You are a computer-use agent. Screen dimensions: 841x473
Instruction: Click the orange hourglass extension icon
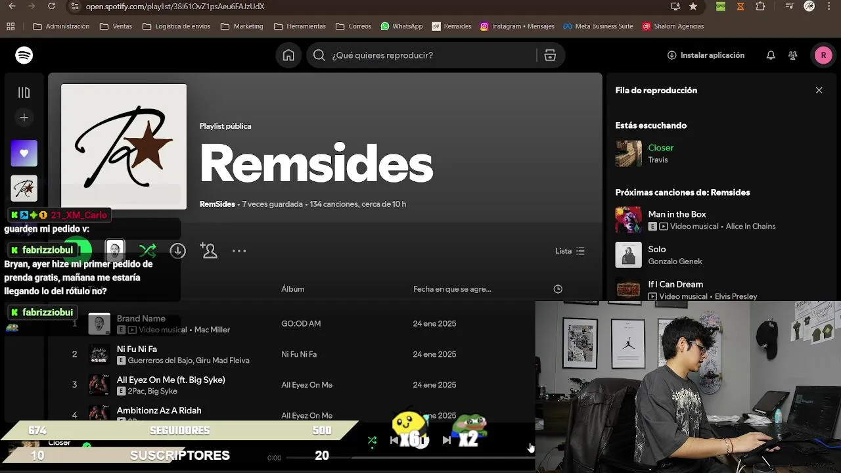(x=740, y=7)
